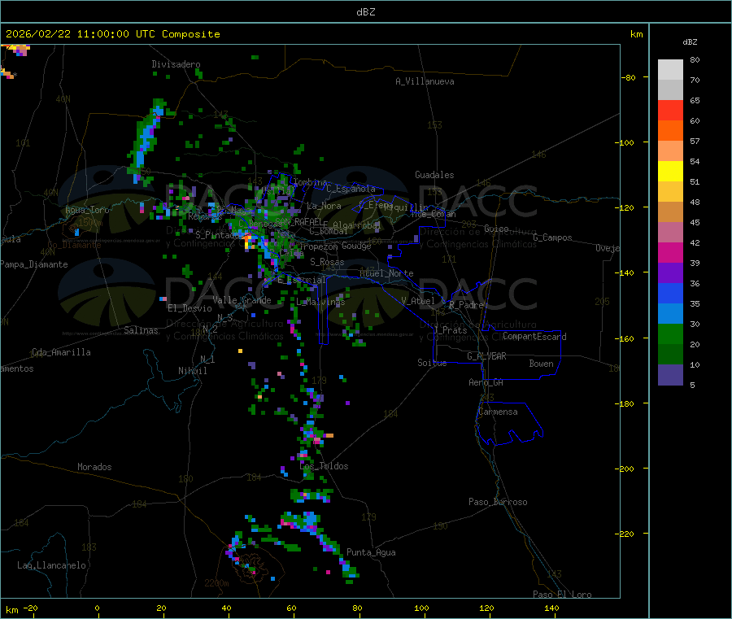The width and height of the screenshot is (732, 619).
Task: Click the timestamp 2026/02/22 11:00:00 UTC Composite
Action: [112, 34]
